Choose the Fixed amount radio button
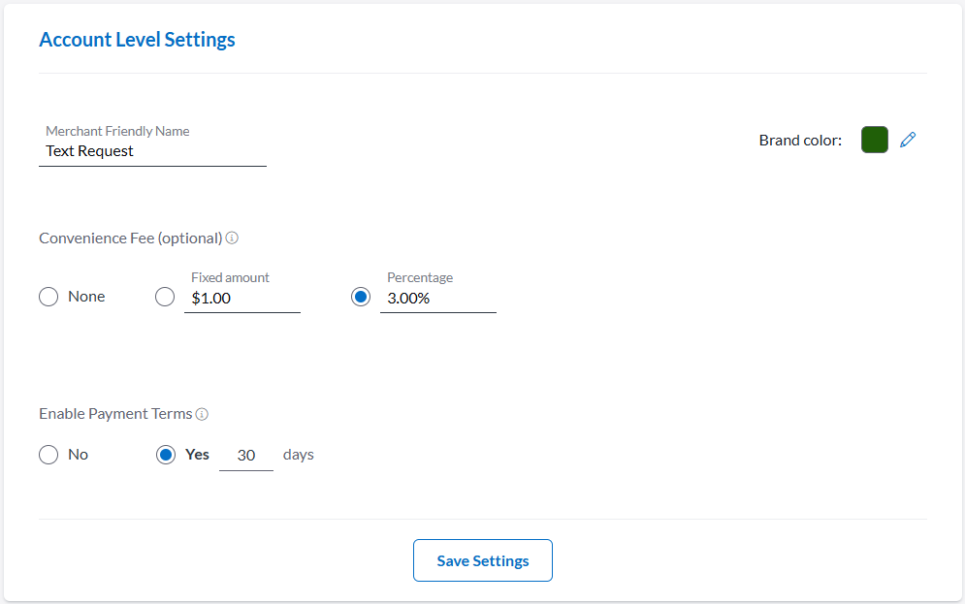 (x=165, y=298)
